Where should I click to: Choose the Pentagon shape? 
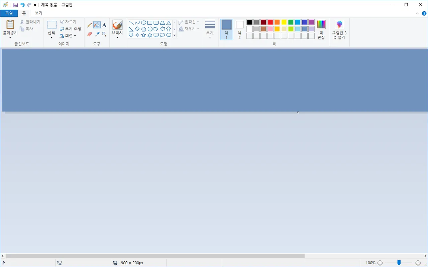click(x=143, y=29)
